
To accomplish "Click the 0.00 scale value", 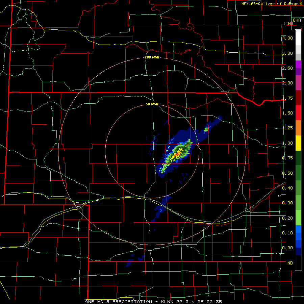I will pos(287,248).
